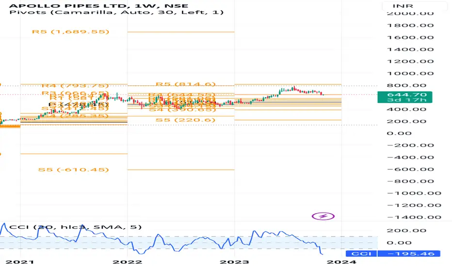Click the 2022 time axis label
The image size is (452, 267).
[x=127, y=262]
